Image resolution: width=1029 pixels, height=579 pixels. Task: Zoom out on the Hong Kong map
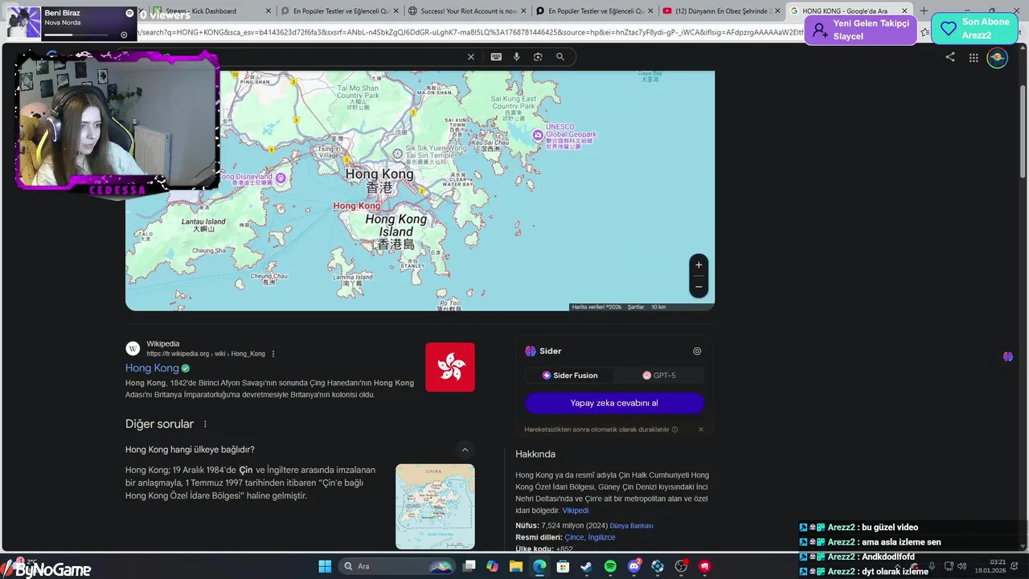pyautogui.click(x=699, y=286)
